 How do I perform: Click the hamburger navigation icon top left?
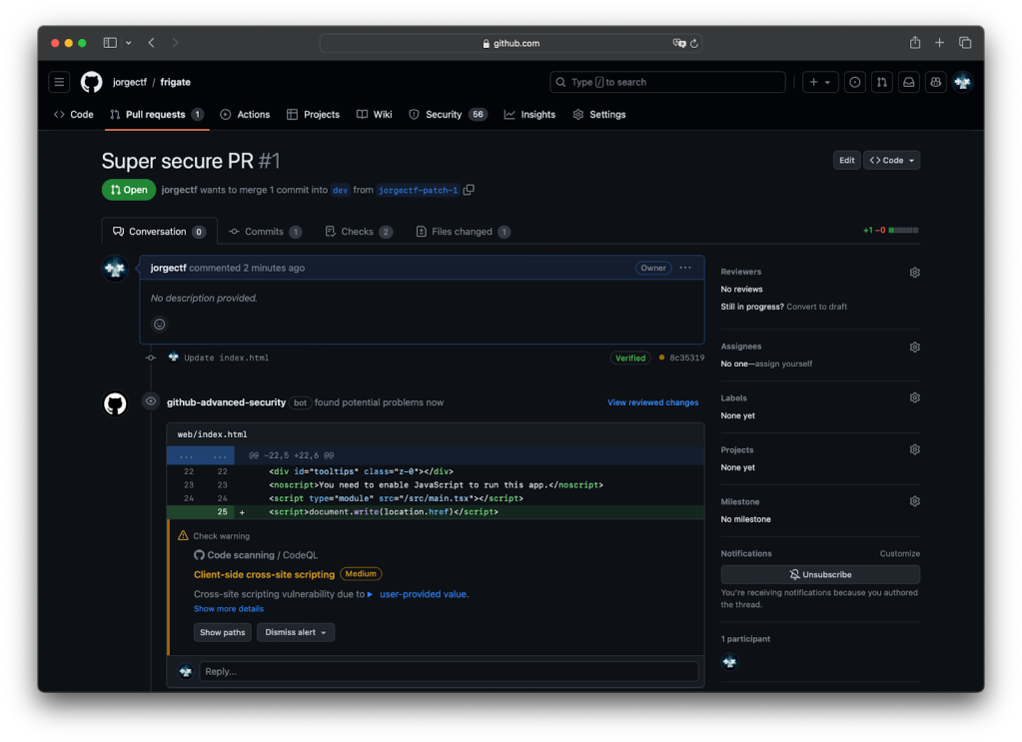[58, 82]
